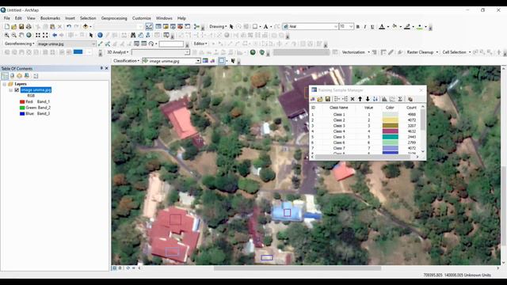Open the Training Sample Manager icon
This screenshot has height=285, width=507.
[205, 61]
